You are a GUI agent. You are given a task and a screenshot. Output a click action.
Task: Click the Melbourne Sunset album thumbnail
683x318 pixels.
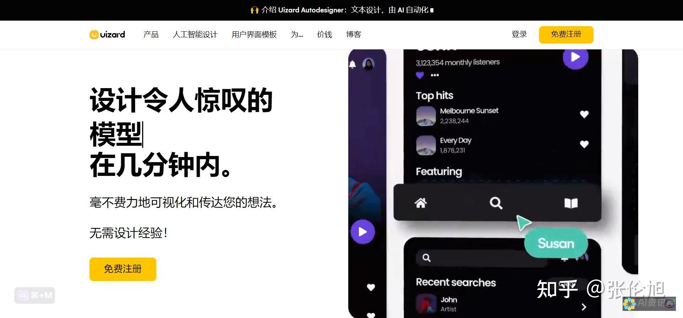(x=426, y=116)
